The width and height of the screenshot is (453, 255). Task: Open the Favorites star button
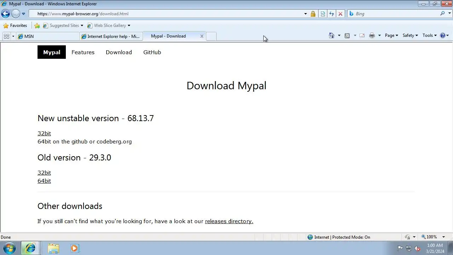pos(15,25)
